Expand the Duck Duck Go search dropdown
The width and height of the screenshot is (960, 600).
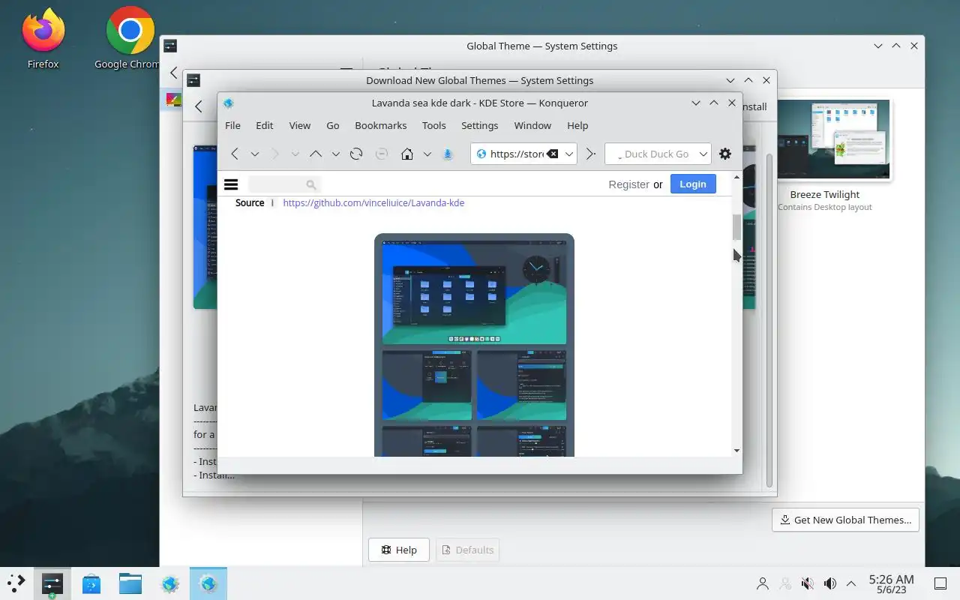[x=703, y=154]
